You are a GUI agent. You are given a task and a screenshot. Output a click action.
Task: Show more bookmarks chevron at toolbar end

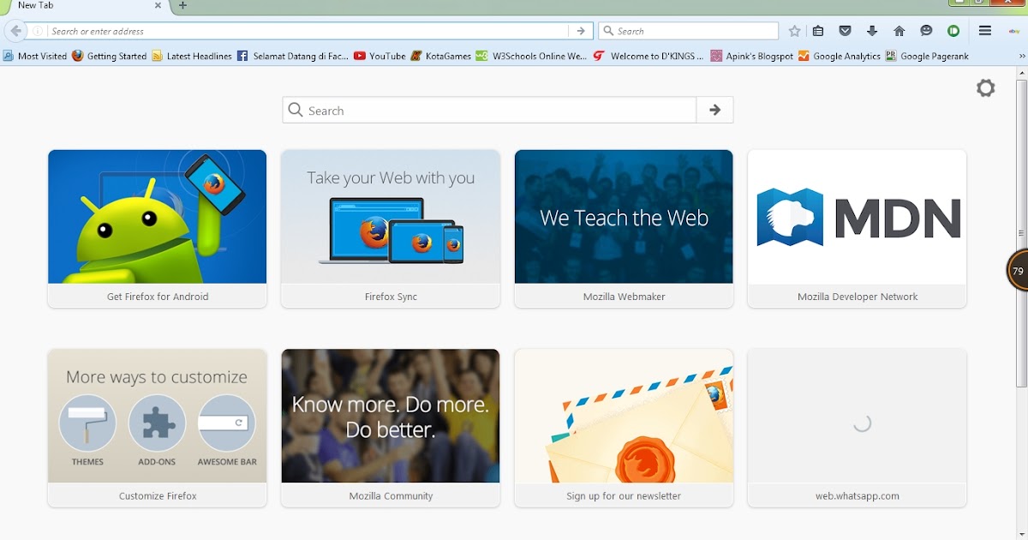pos(1020,56)
